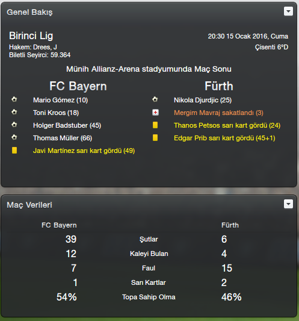Click goal icon beside Nikola Djurdjic
Screen dimensions: 299x321
[155, 99]
